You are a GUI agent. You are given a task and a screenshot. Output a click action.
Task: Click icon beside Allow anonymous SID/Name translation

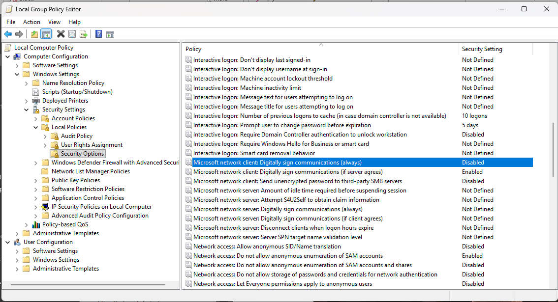[188, 247]
